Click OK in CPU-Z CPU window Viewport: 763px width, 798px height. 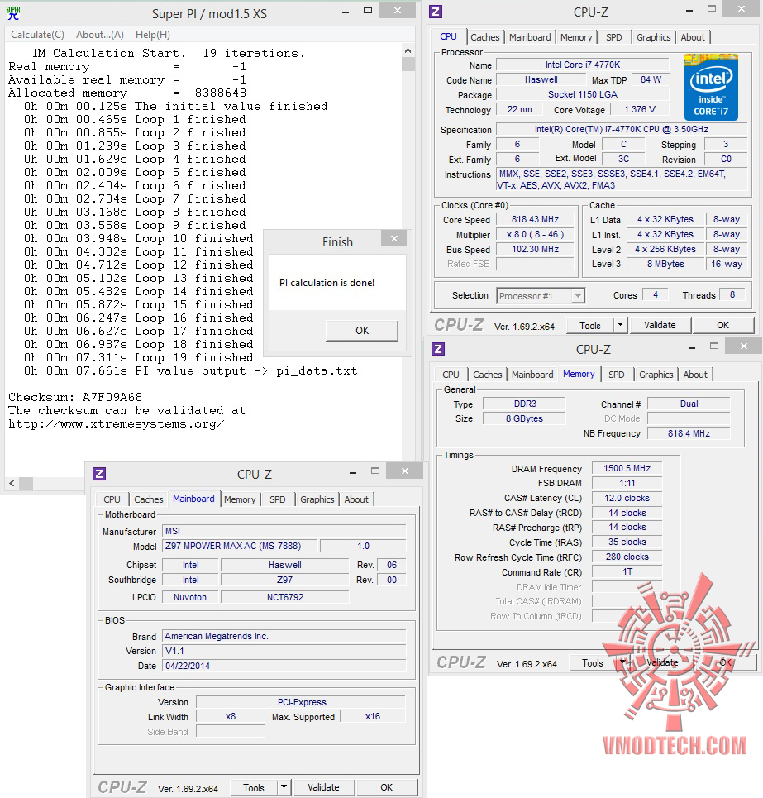pyautogui.click(x=722, y=325)
